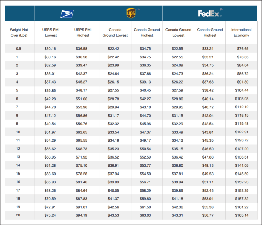Click the cell showing $112.12
The width and height of the screenshot is (262, 225).
242,107
